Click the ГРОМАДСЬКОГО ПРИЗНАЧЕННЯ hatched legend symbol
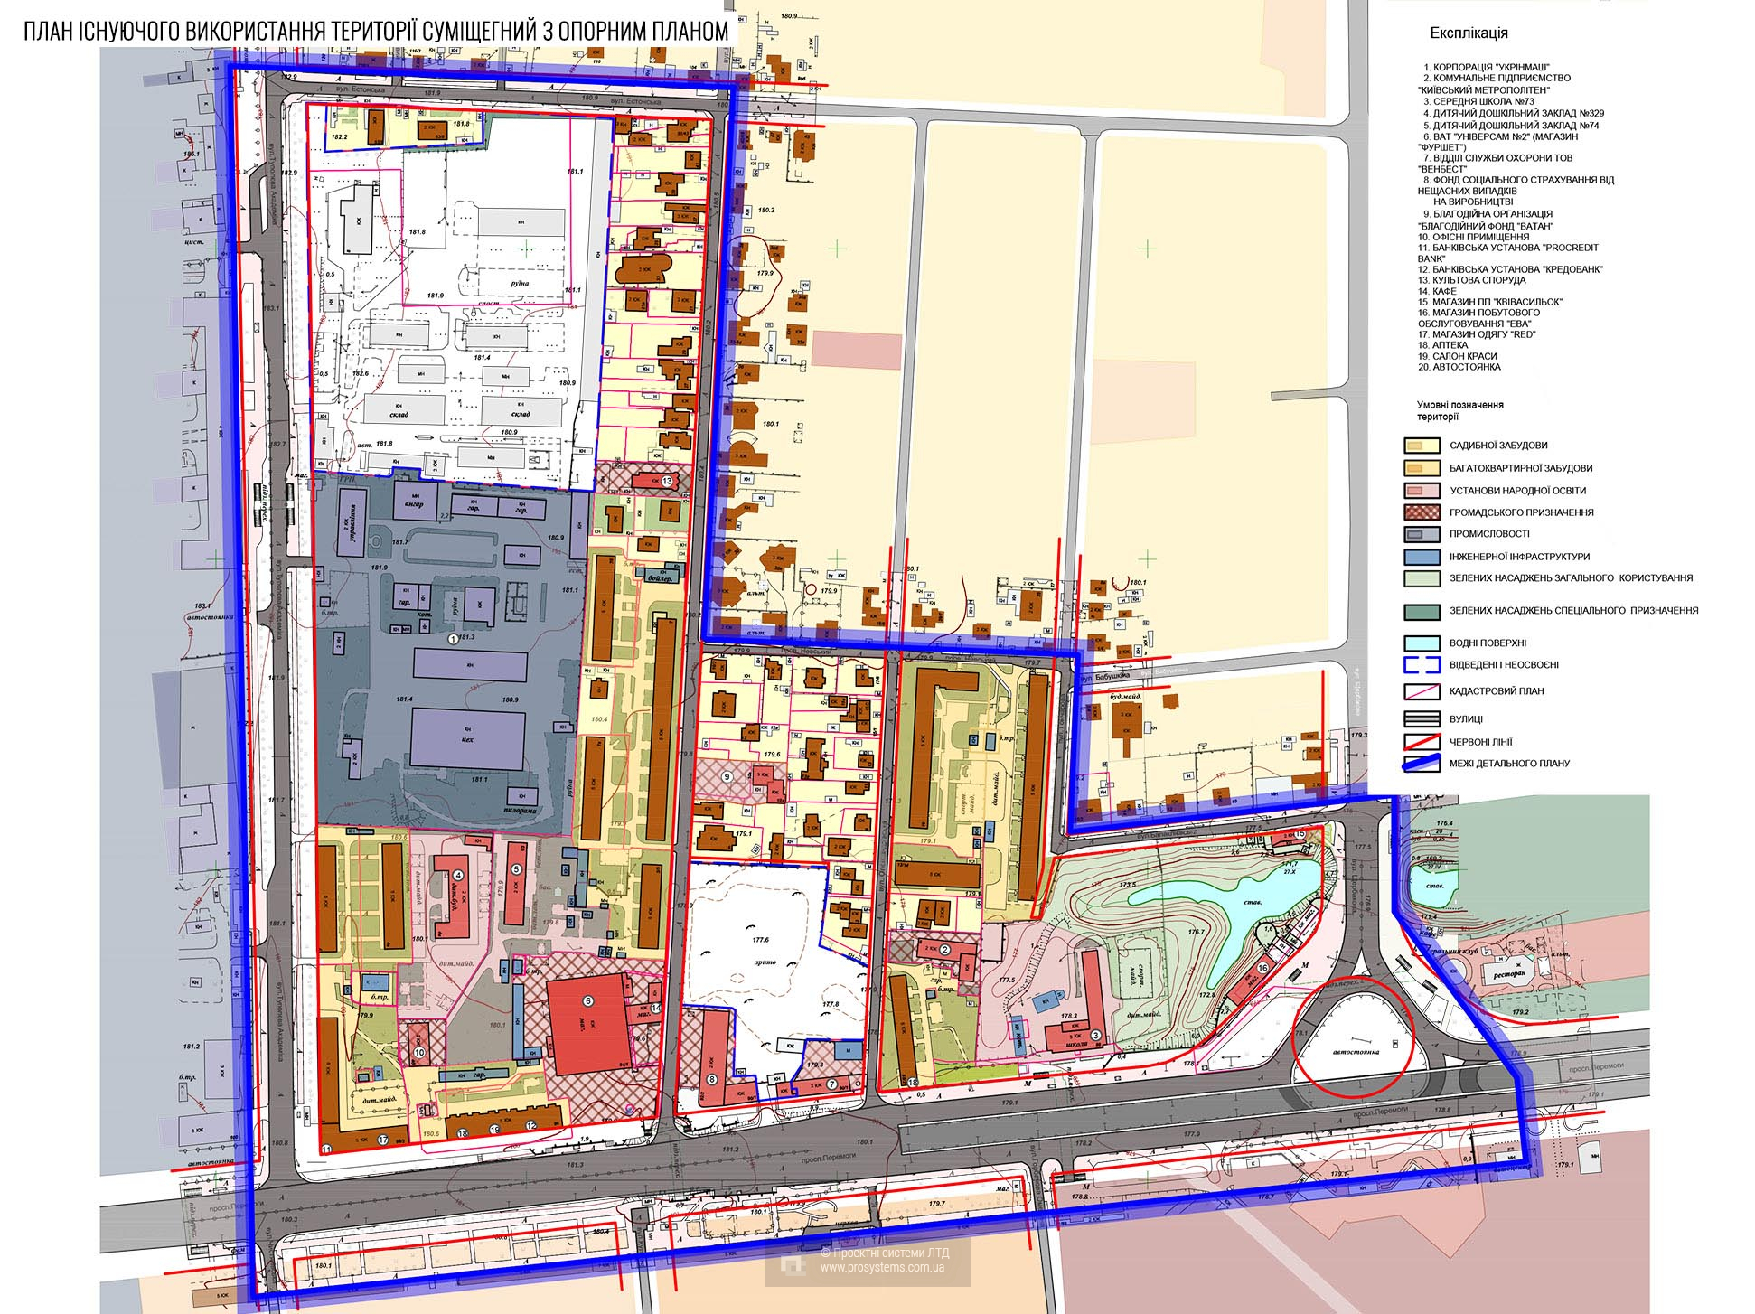The image size is (1755, 1314). coord(1422,512)
